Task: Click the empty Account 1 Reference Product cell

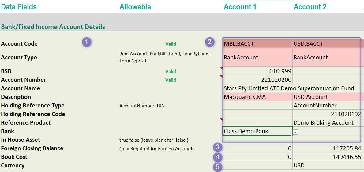Action: [x=257, y=122]
